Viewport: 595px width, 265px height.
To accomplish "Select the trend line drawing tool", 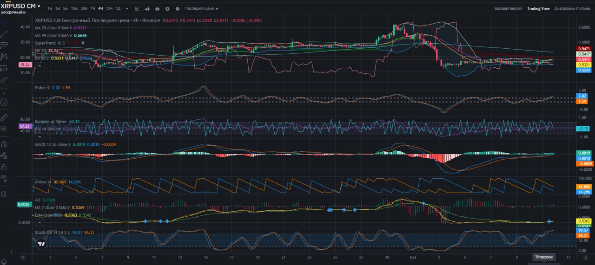I will click(4, 33).
